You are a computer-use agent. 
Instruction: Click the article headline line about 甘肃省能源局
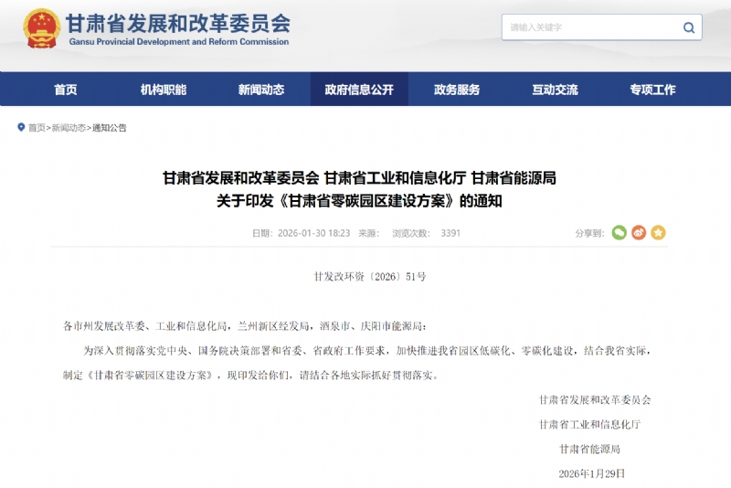(359, 178)
